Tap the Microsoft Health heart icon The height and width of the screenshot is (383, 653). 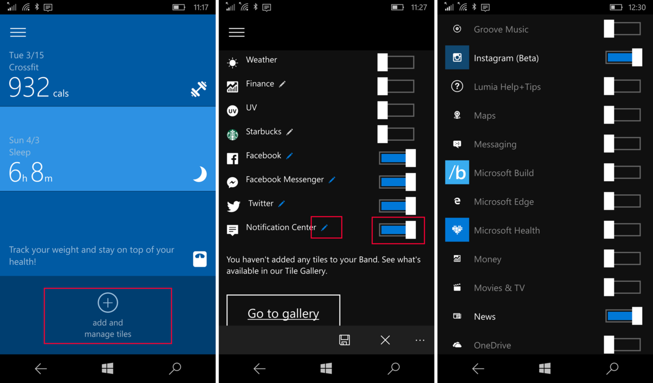[x=457, y=230]
